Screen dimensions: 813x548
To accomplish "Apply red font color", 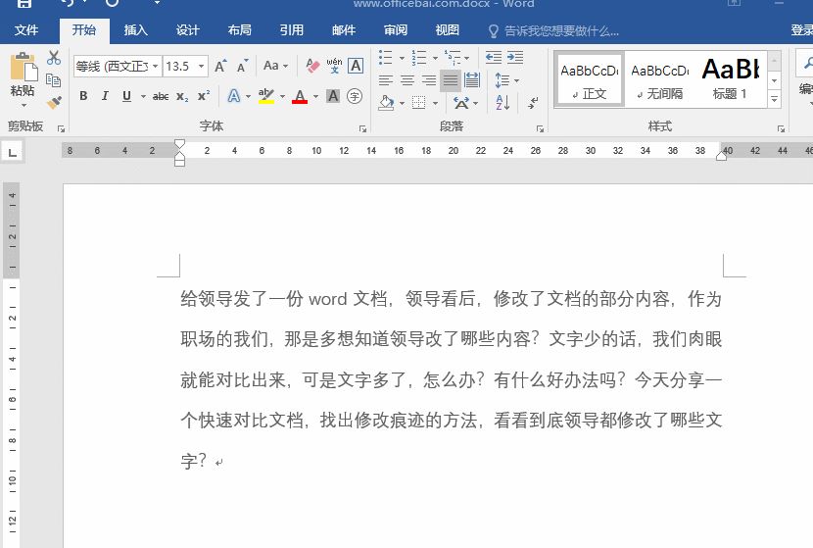I will coord(300,96).
